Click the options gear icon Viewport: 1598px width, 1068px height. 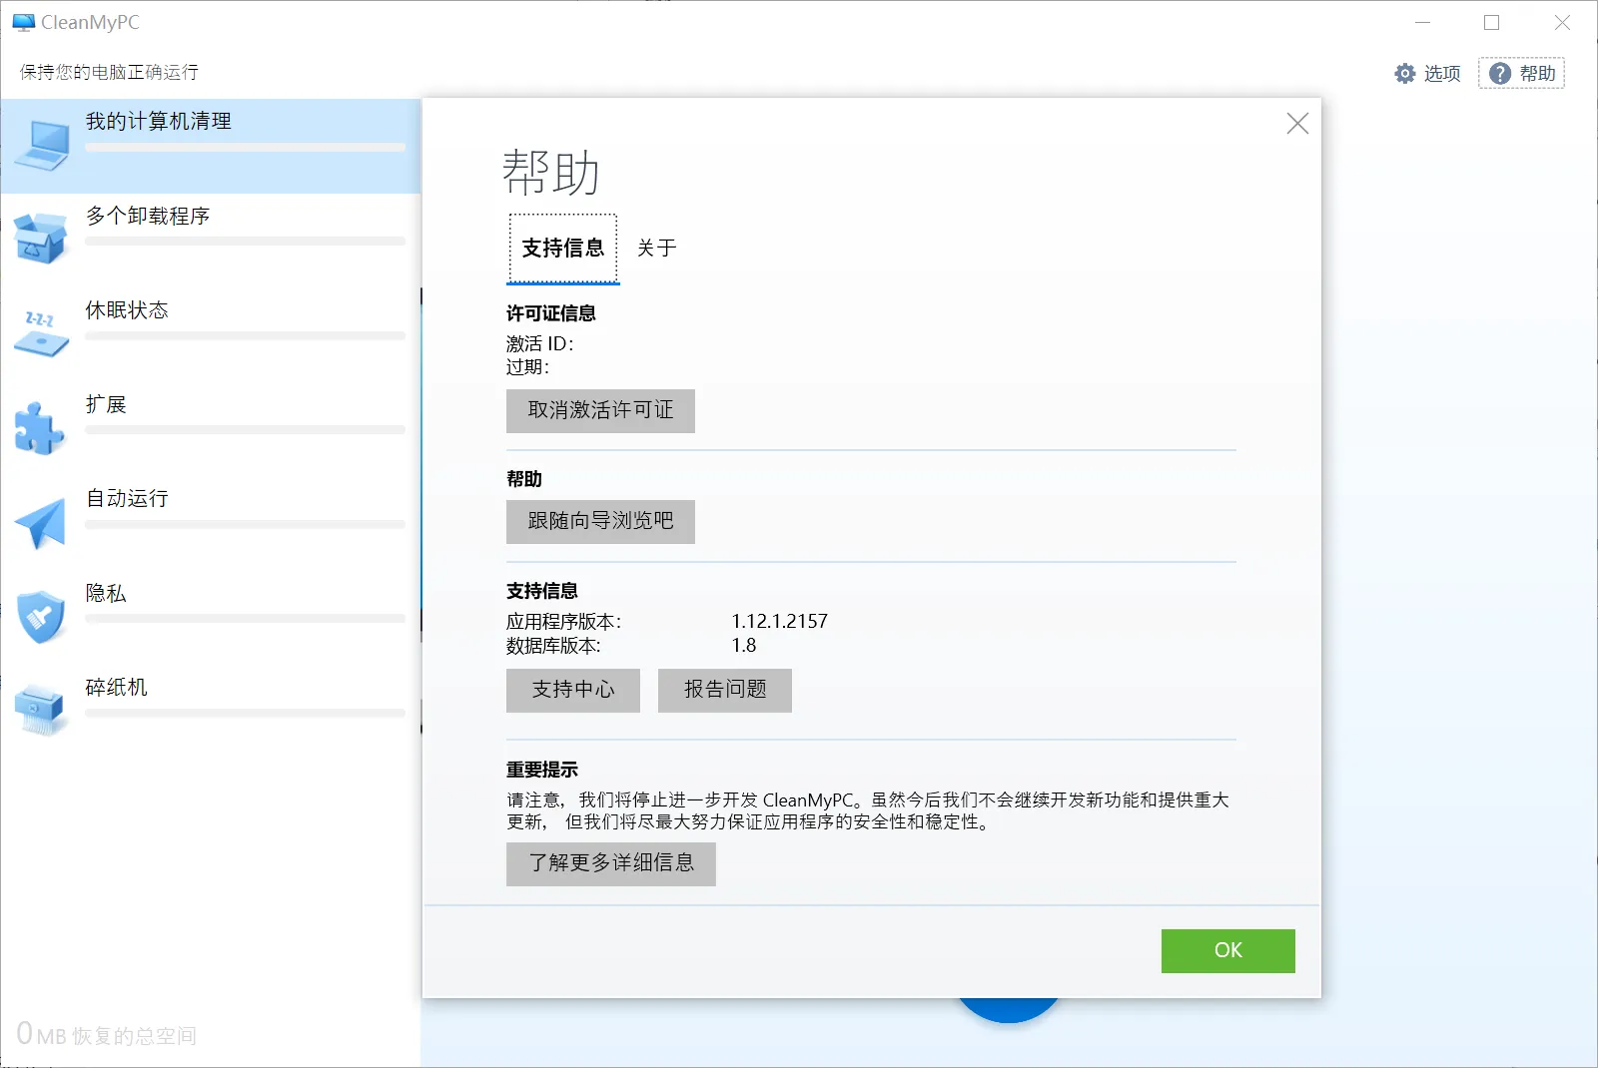(x=1405, y=73)
